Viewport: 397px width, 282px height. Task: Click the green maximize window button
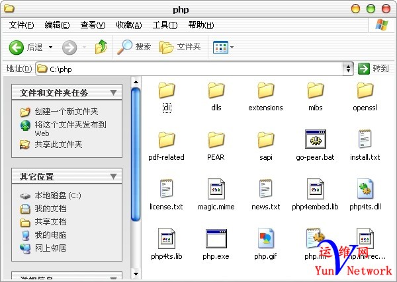coord(371,9)
